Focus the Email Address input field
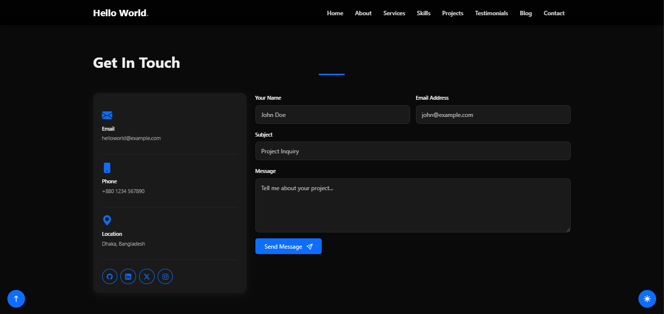664x314 pixels. tap(493, 114)
